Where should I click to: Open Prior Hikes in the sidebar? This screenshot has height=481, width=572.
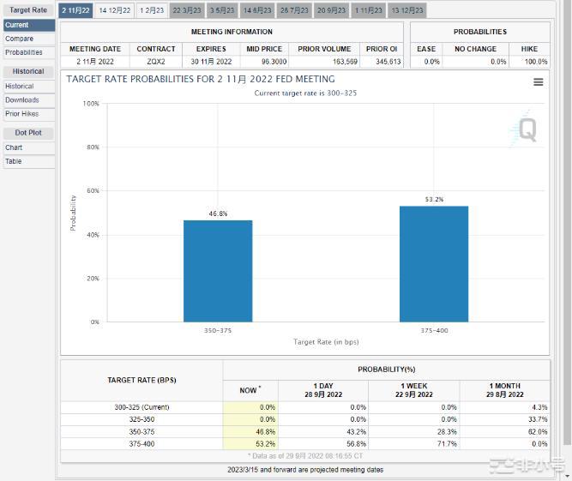[22, 113]
